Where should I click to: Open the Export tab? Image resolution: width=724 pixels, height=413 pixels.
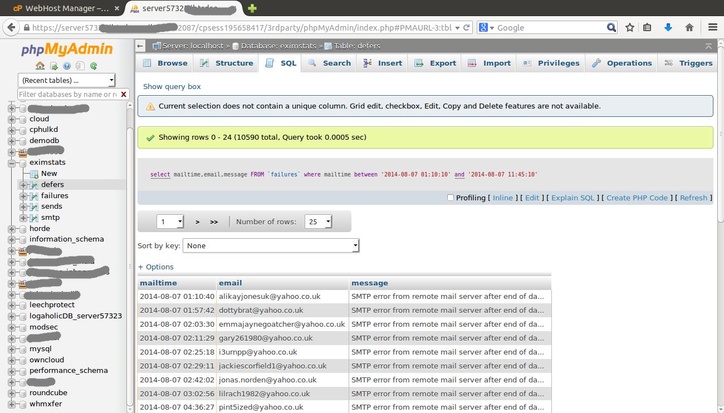tap(435, 63)
